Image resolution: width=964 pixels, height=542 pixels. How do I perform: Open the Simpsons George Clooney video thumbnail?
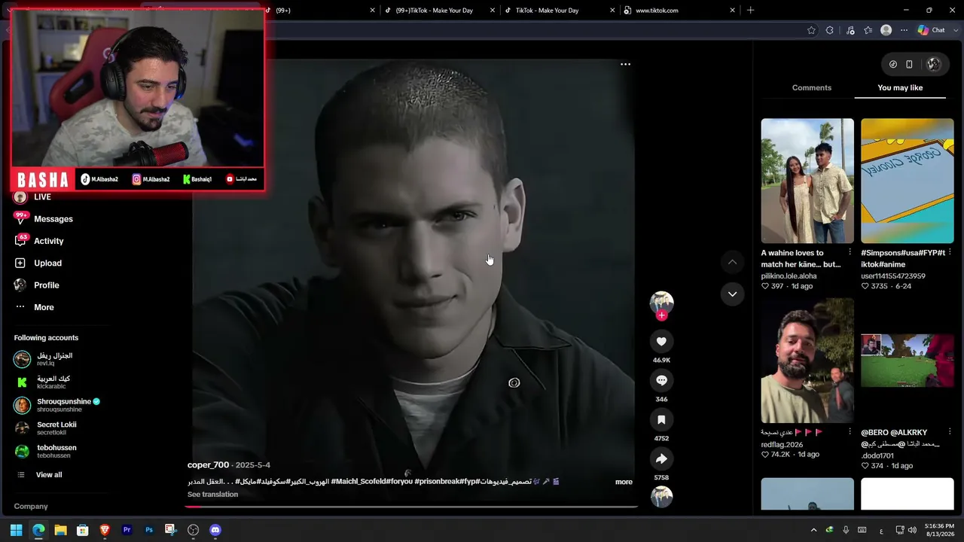pyautogui.click(x=908, y=181)
